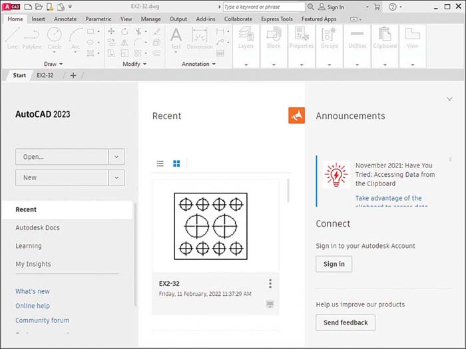
Task: Select the Circle tool
Action: pos(55,39)
